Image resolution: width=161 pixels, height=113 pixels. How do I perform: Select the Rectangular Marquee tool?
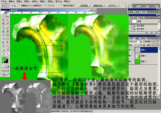pyautogui.click(x=3, y=16)
